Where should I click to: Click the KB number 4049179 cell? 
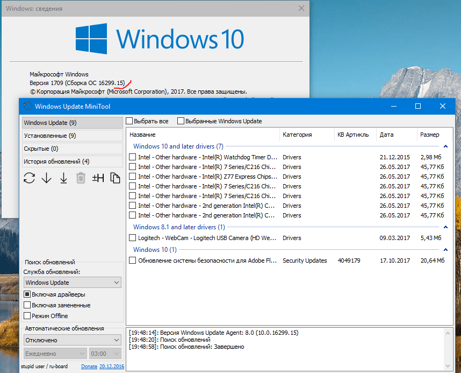[349, 261]
